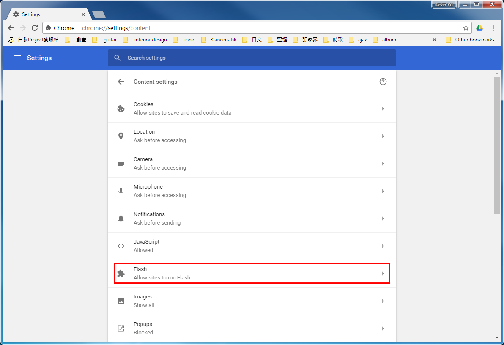Open the 3lancers-hk bookmark folder
Viewport: 504px width, 345px height.
(219, 40)
